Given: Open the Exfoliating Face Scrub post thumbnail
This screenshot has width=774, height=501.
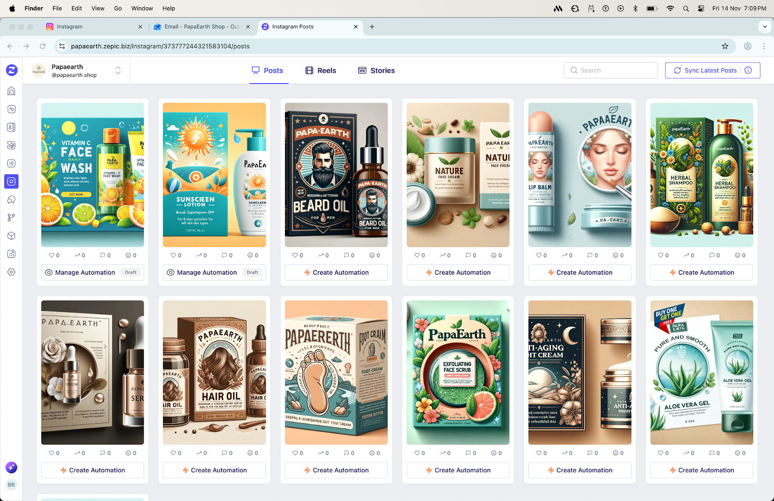Looking at the screenshot, I should [x=458, y=372].
